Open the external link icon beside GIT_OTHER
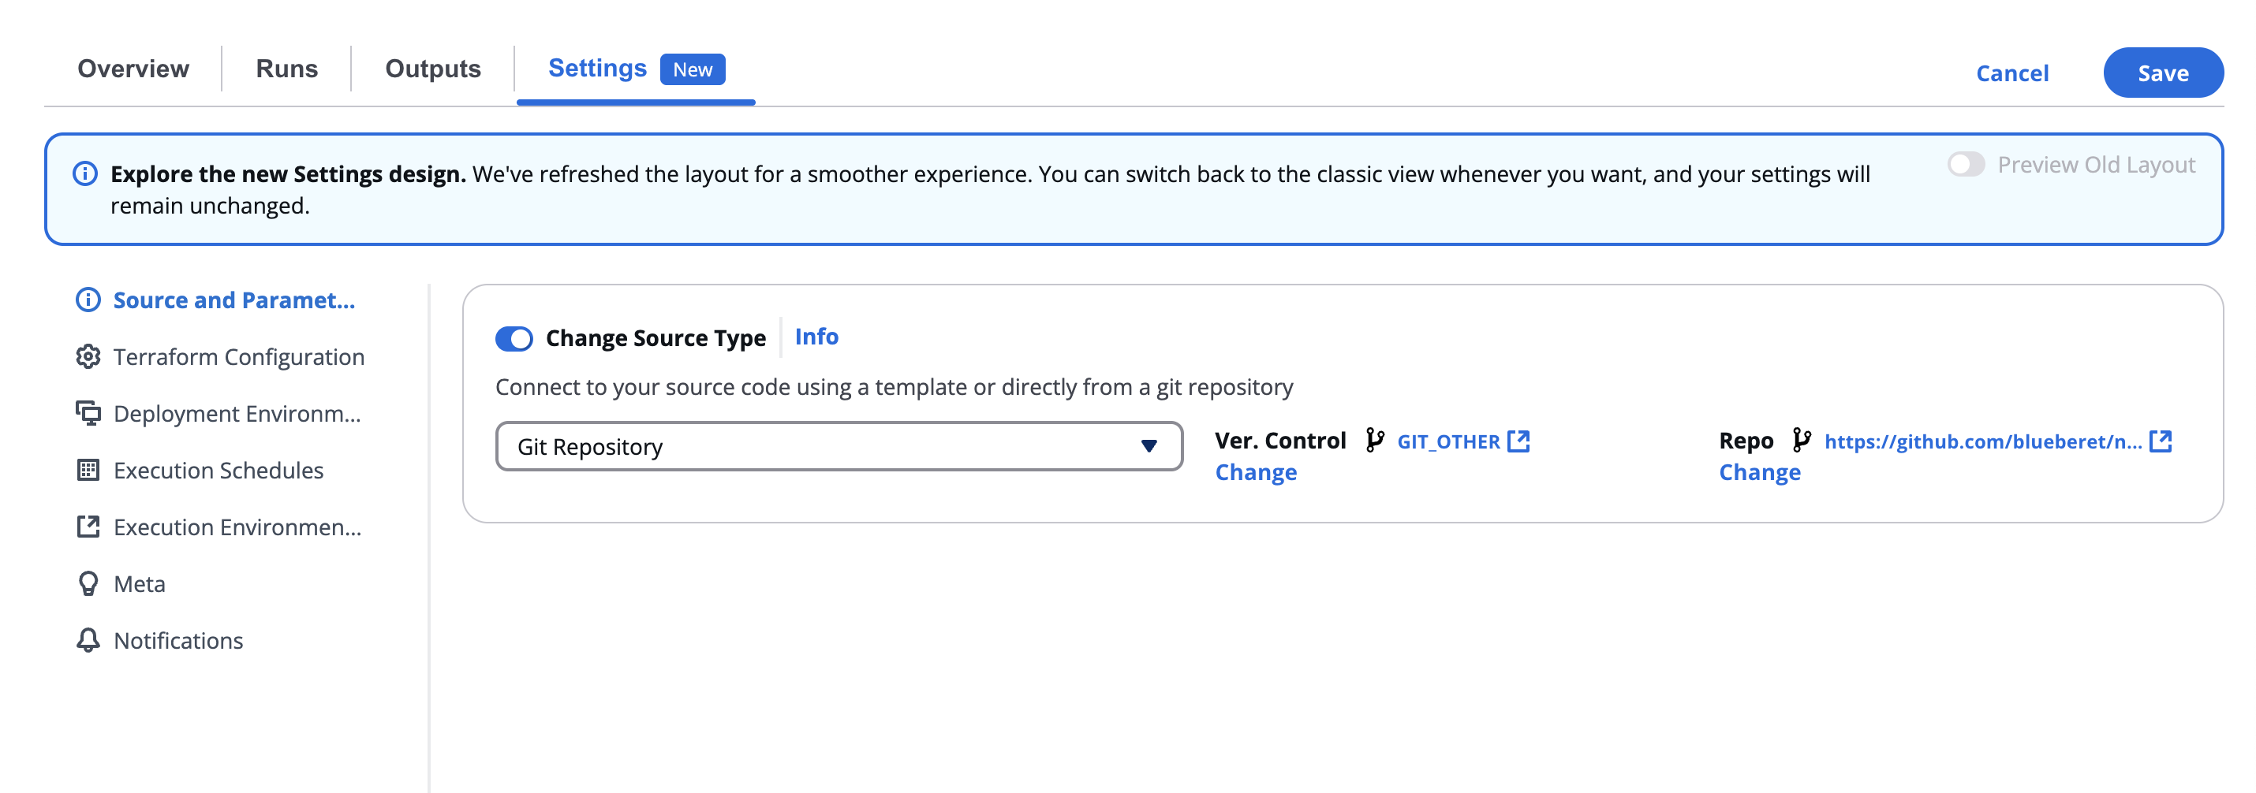2256x793 pixels. 1519,441
